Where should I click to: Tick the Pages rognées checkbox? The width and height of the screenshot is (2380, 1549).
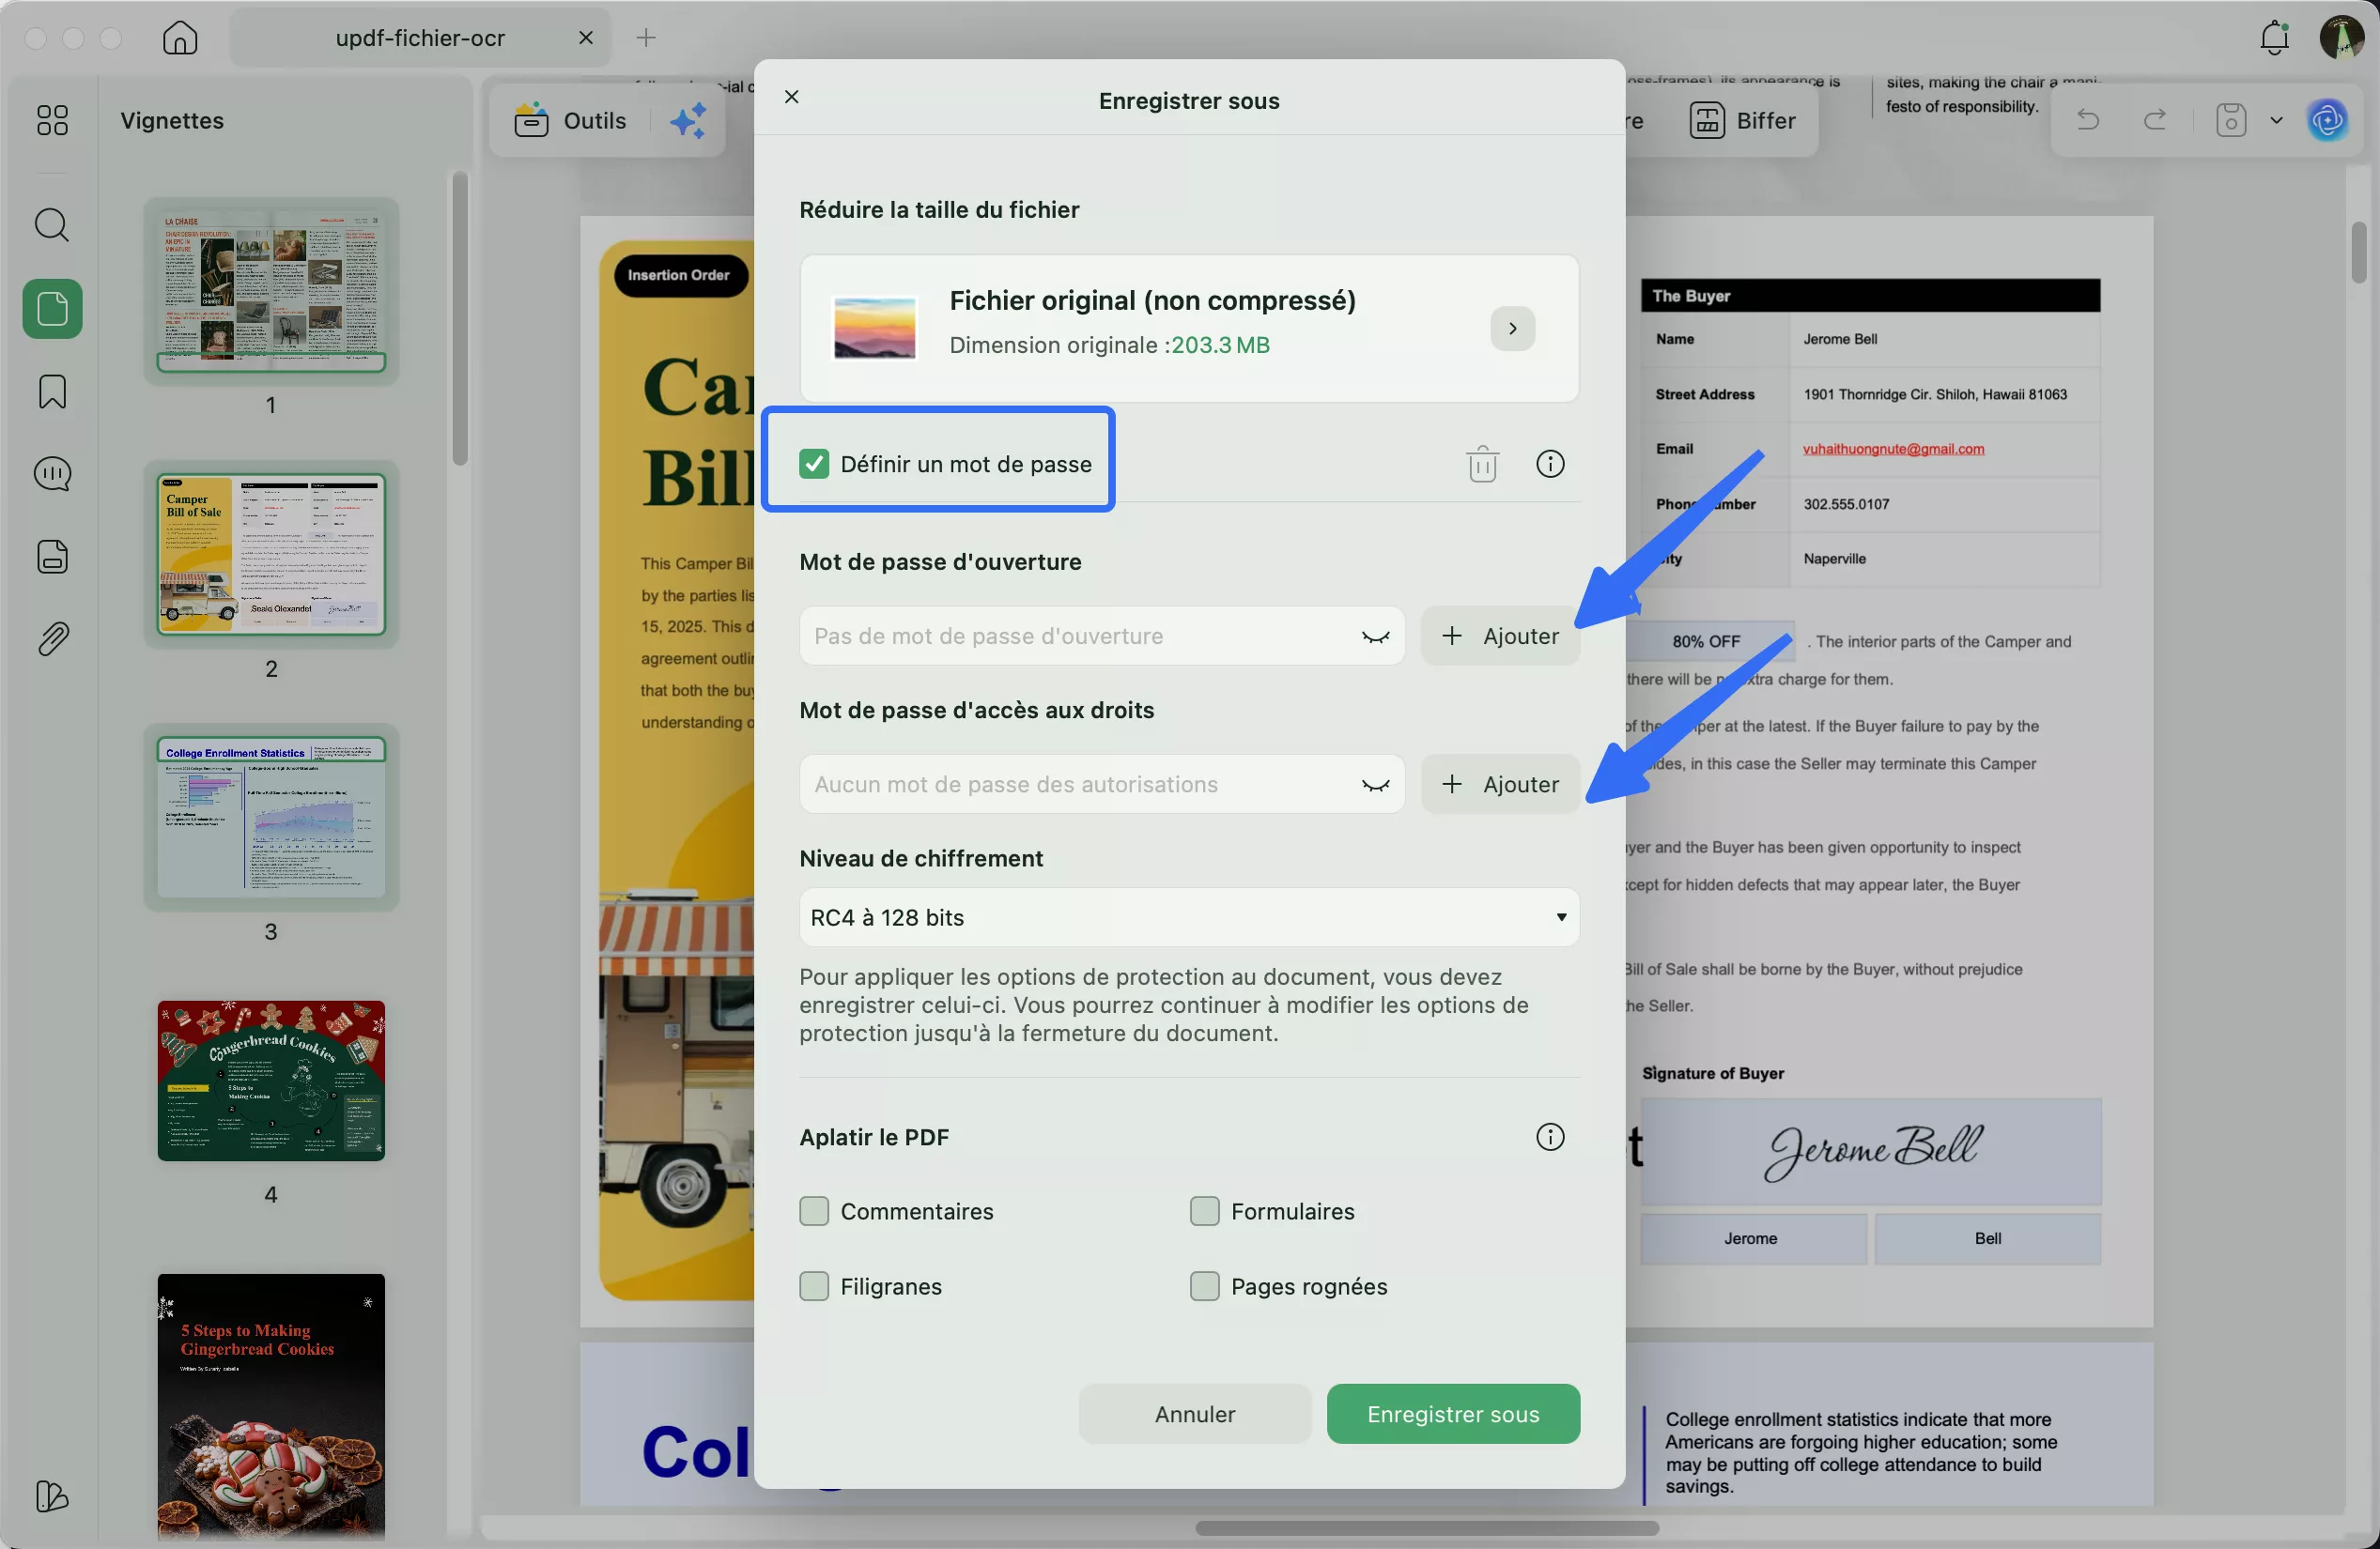pos(1204,1286)
